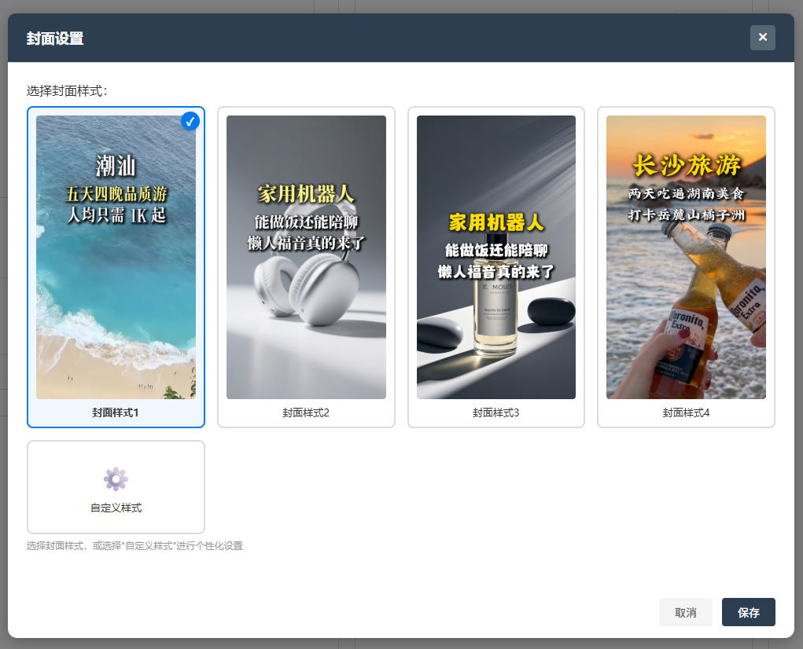The width and height of the screenshot is (803, 649).
Task: Click the gear icon for 自定义样式
Action: 116,479
